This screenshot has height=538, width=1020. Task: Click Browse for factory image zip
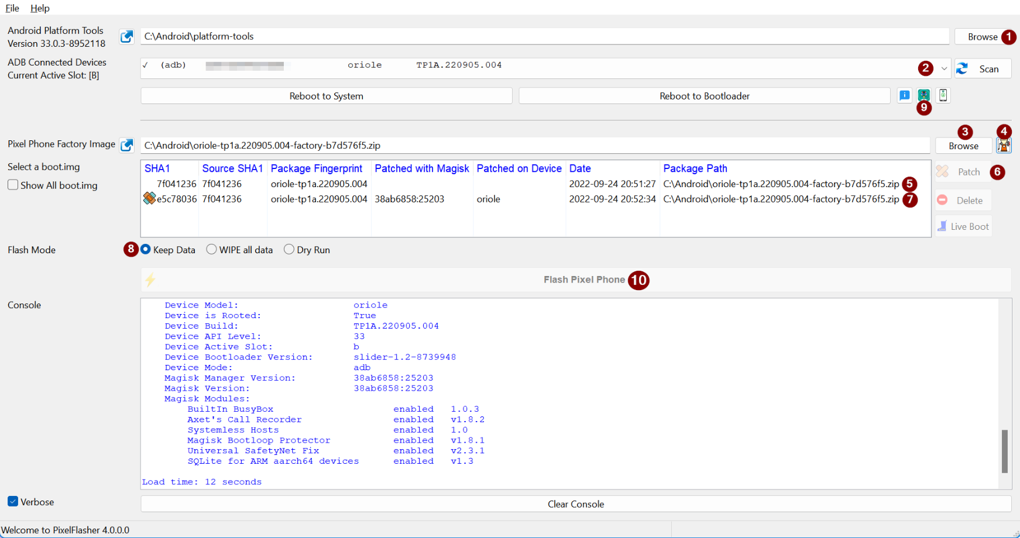click(x=963, y=146)
